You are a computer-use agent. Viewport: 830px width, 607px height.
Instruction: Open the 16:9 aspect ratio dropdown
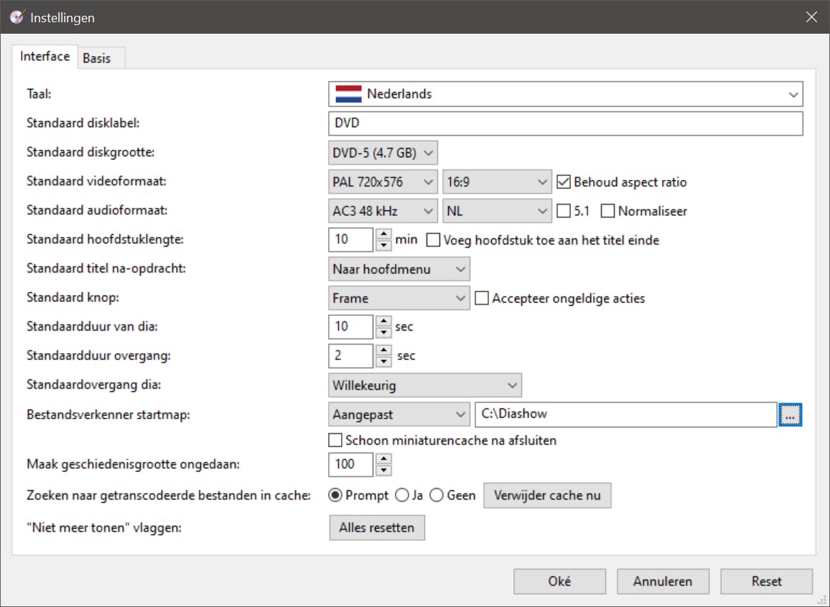point(497,182)
